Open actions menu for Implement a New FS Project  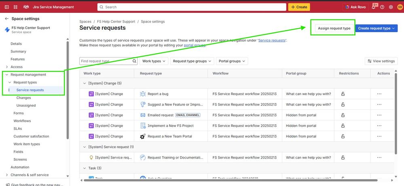tap(379, 126)
